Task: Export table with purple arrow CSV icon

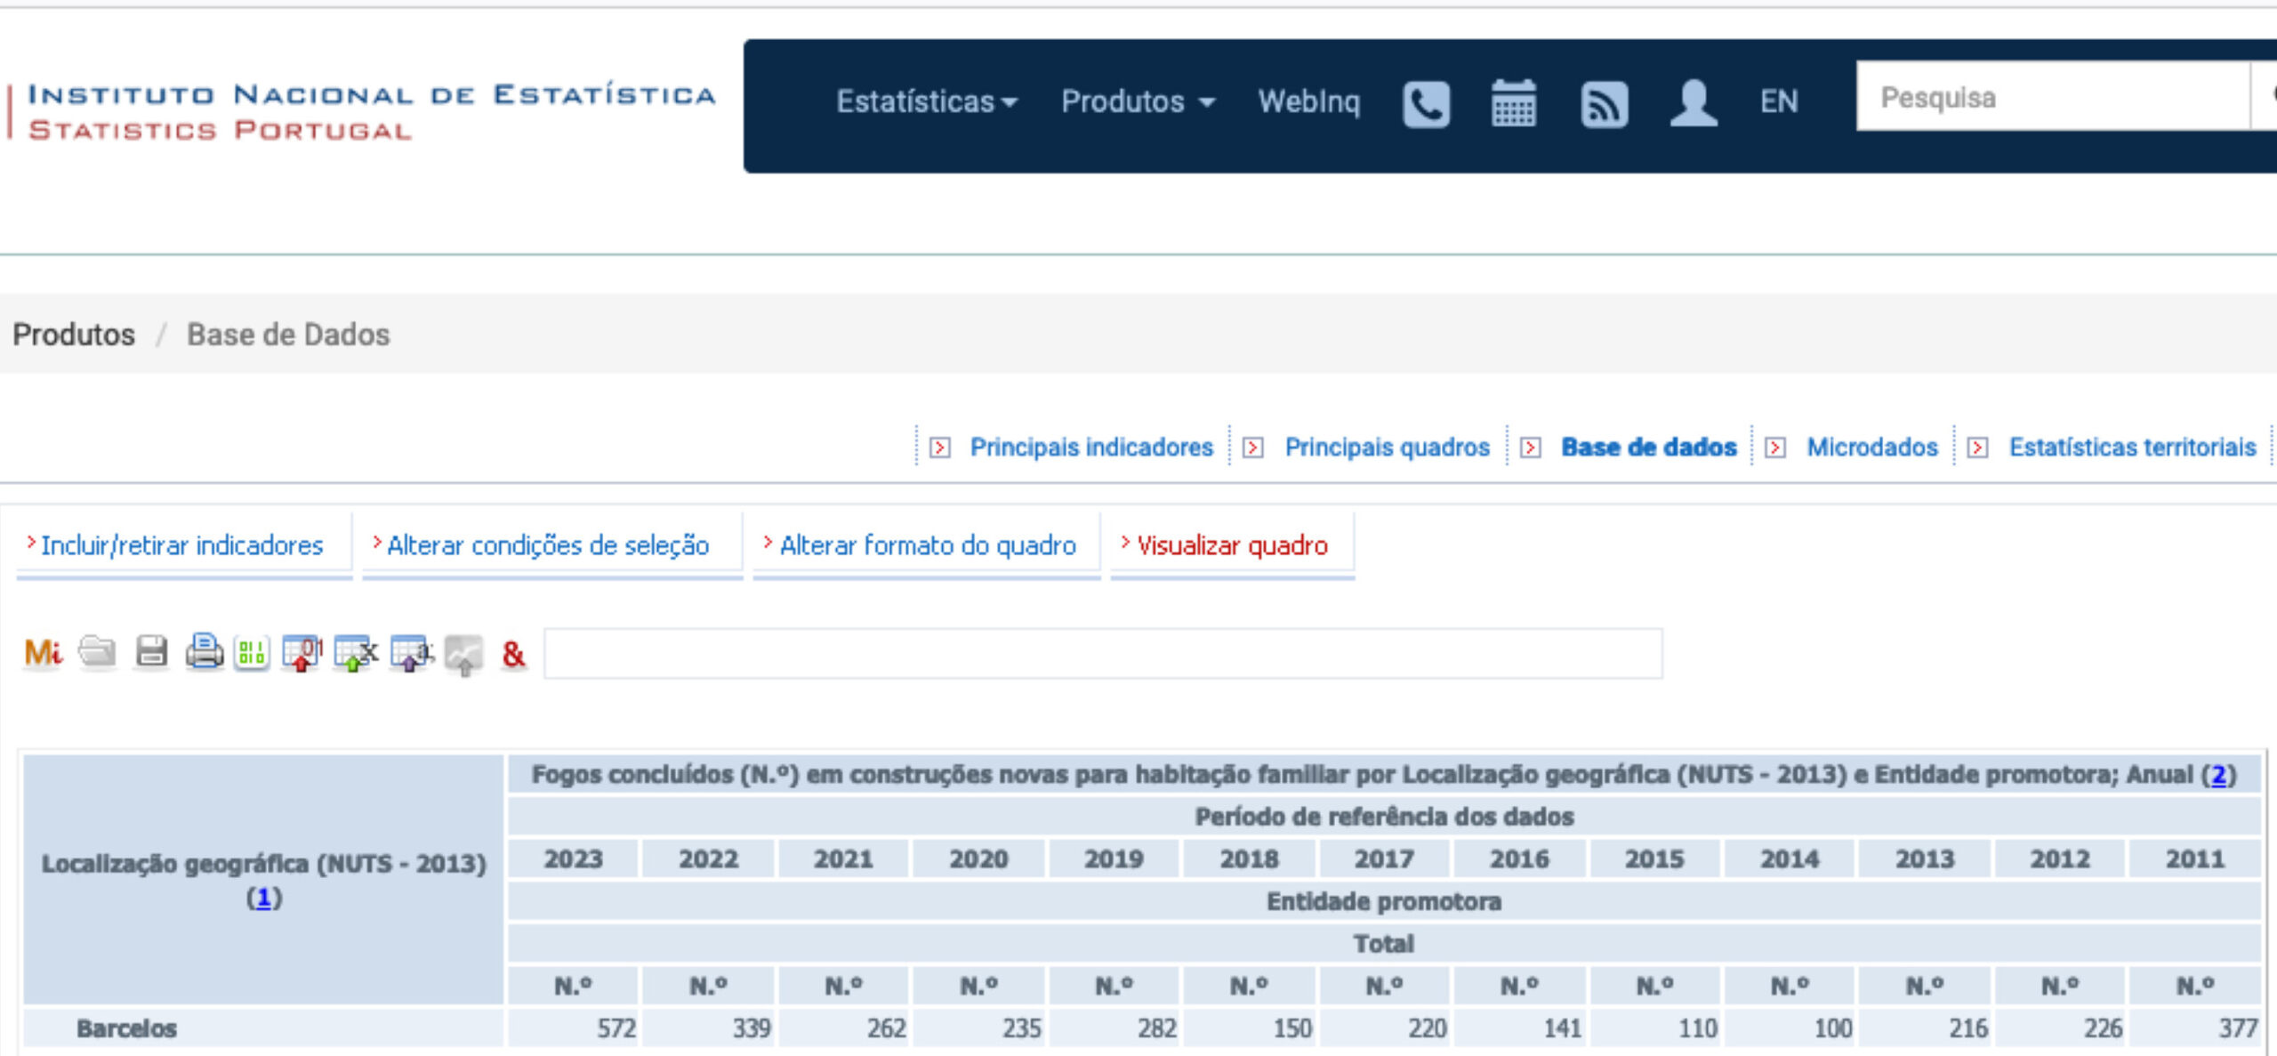Action: 410,654
